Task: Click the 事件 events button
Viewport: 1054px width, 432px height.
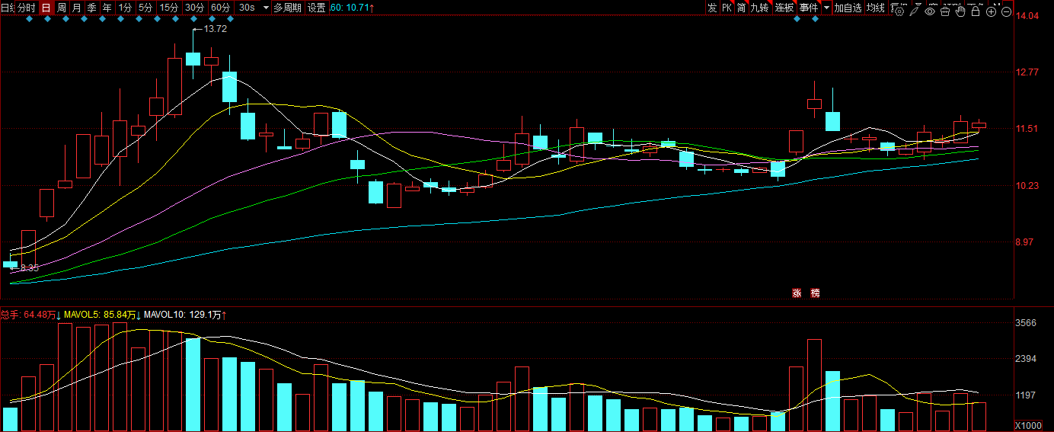Action: pyautogui.click(x=809, y=8)
